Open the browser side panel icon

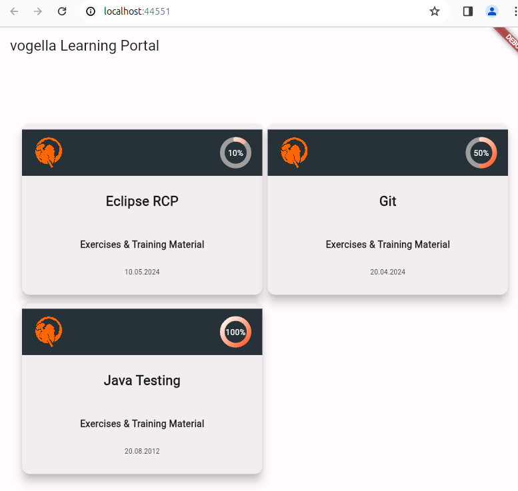[468, 11]
